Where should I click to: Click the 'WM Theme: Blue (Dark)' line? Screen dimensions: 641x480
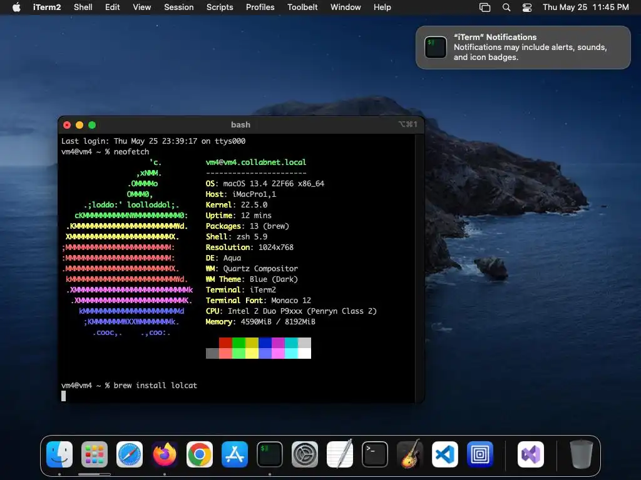click(252, 279)
